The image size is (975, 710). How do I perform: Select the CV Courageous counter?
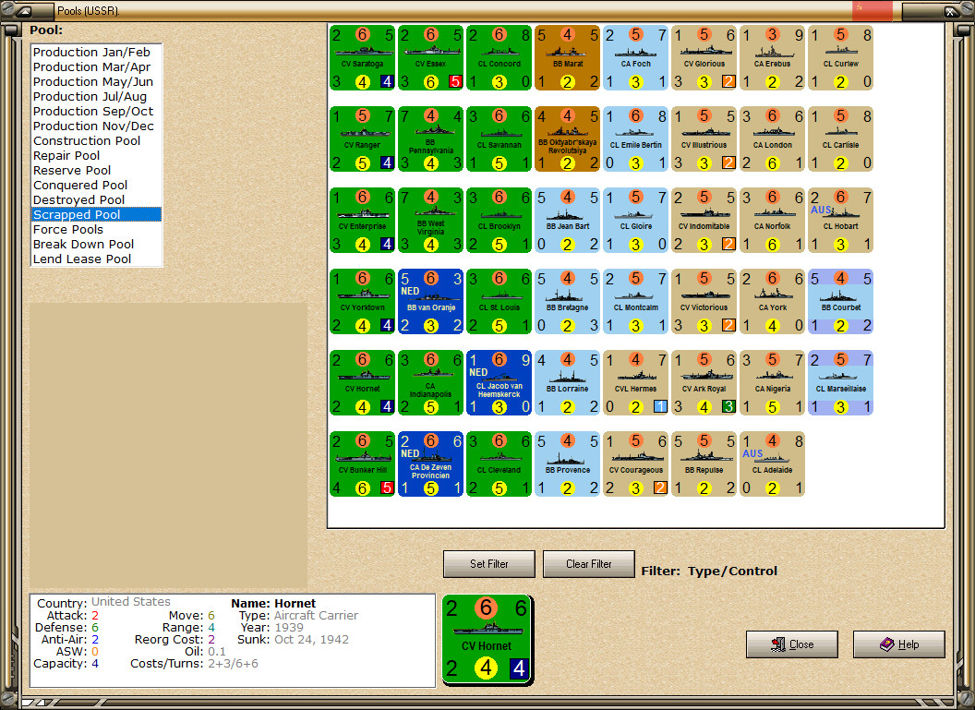click(x=635, y=464)
